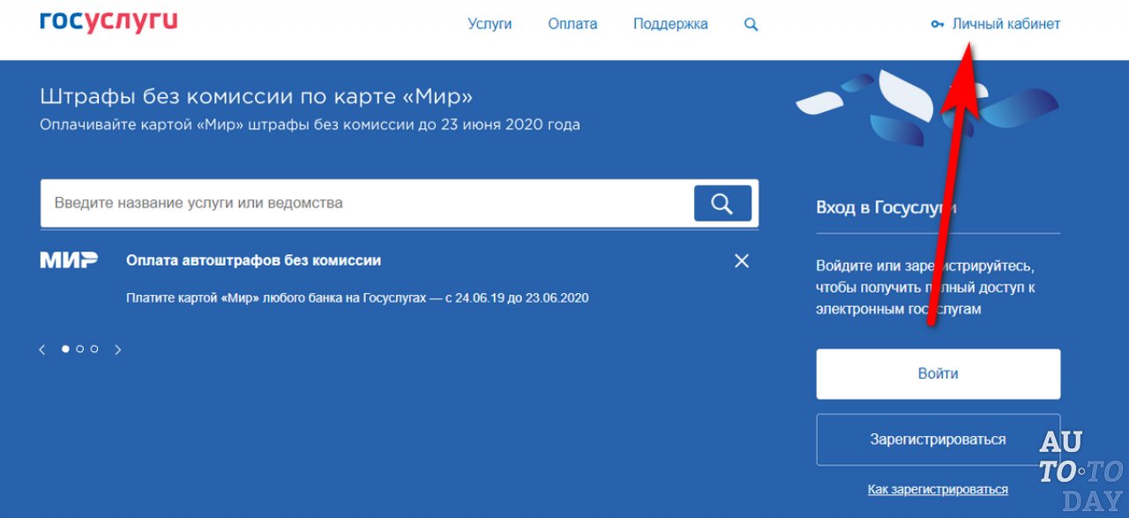Open the Личный кабинет link

coord(1006,25)
